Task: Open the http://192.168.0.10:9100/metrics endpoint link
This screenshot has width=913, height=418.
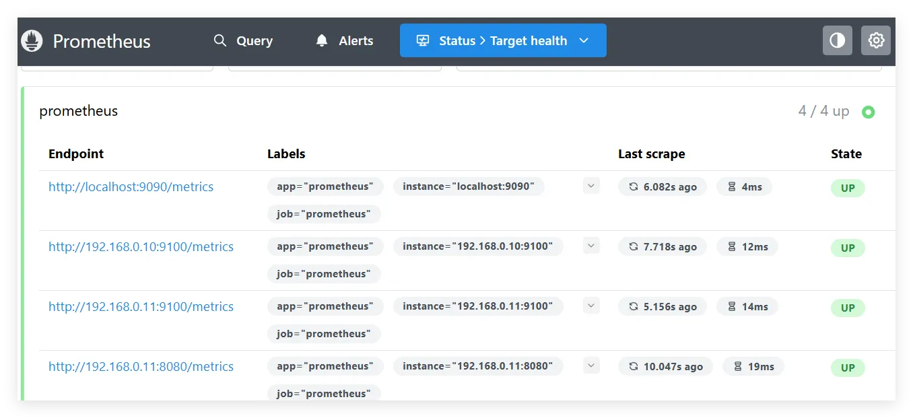Action: click(141, 246)
